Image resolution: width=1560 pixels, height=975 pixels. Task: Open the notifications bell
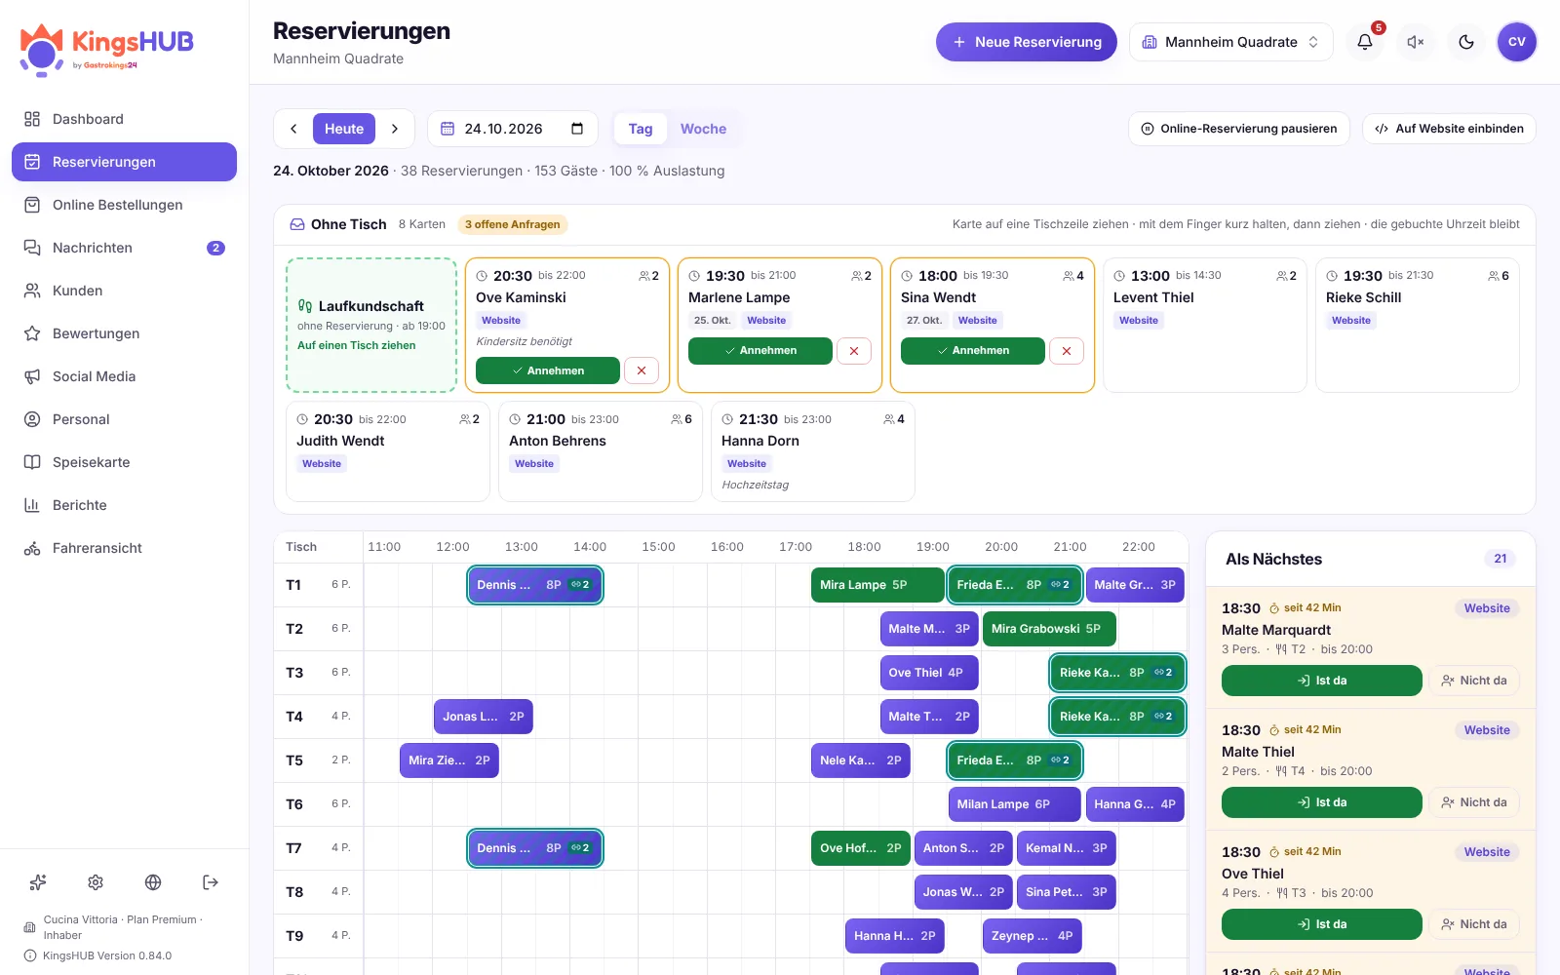(x=1365, y=42)
